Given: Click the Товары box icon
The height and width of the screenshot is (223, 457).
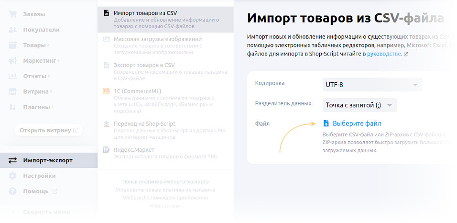Looking at the screenshot, I should [12, 45].
